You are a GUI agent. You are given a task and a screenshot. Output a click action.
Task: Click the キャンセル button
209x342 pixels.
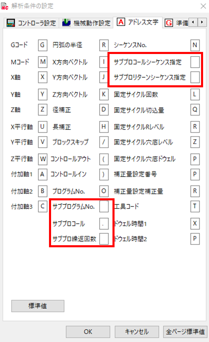(137, 332)
